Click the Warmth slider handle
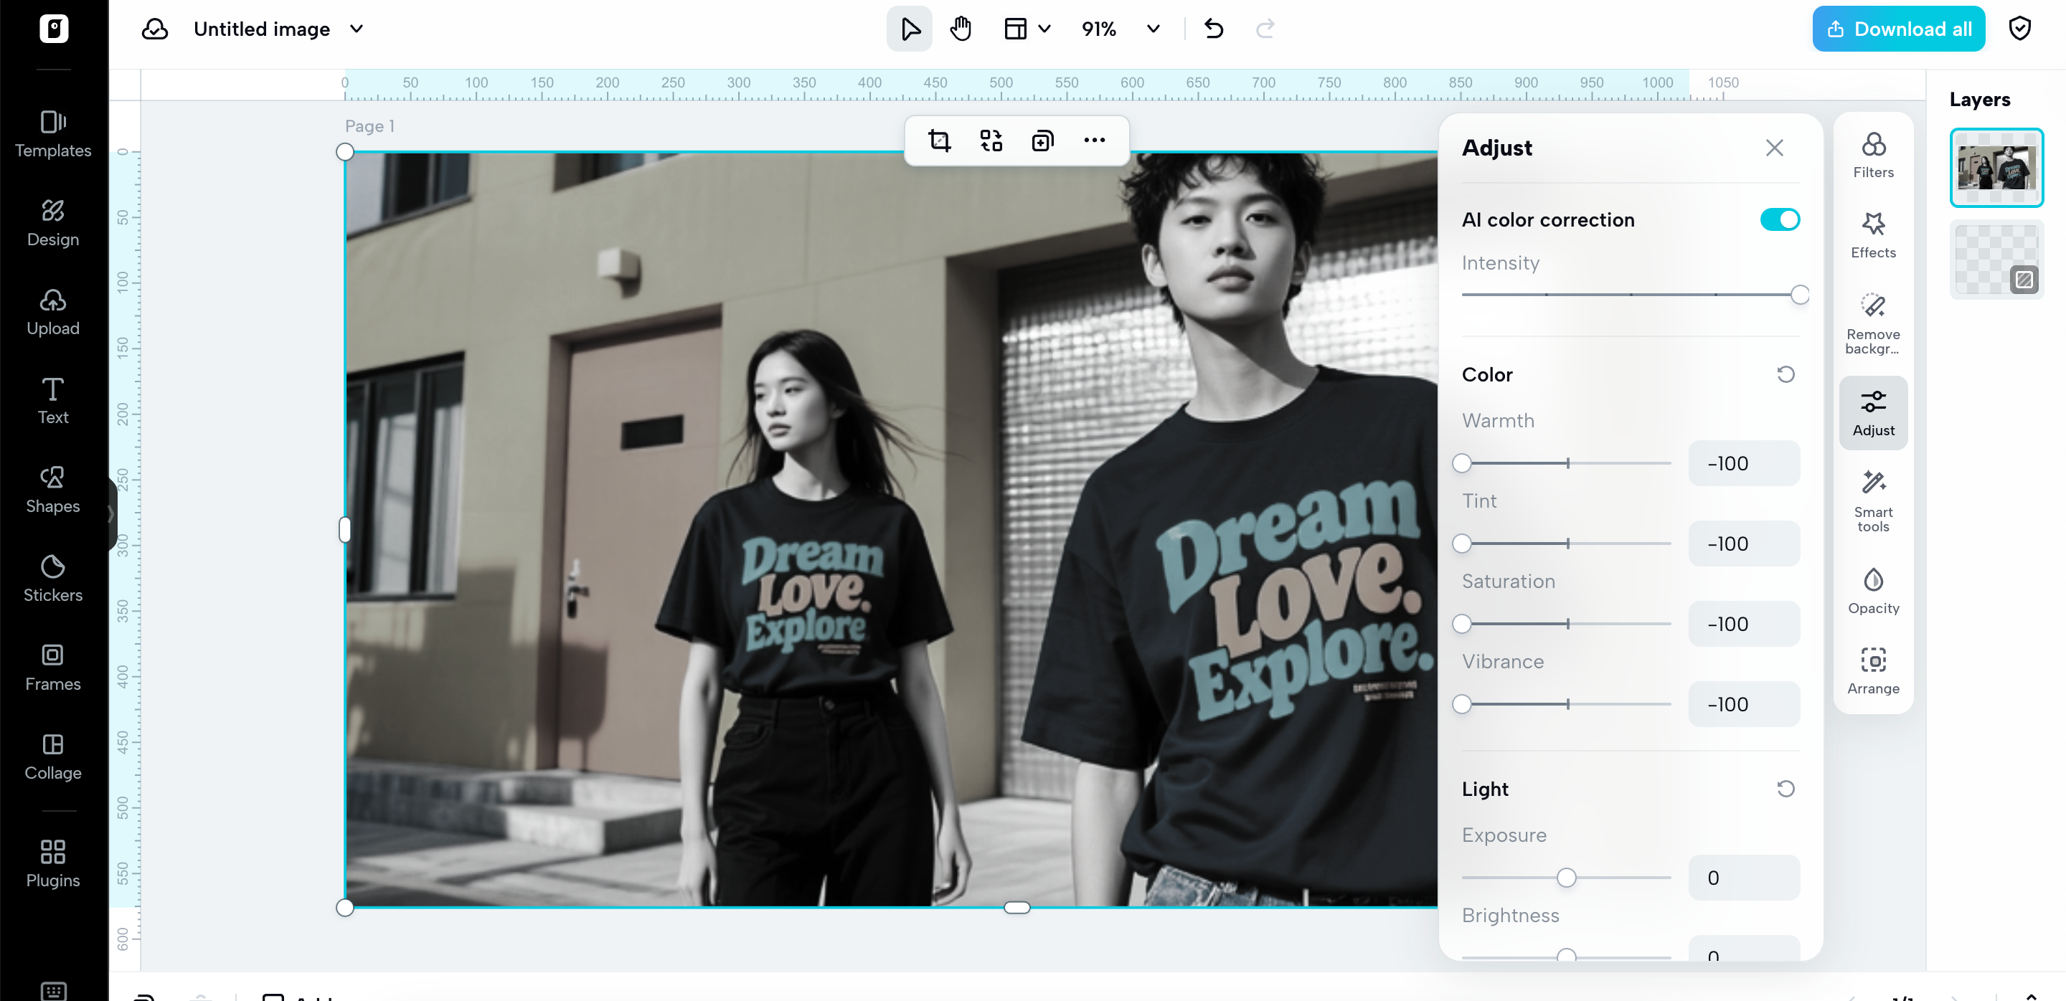 [x=1461, y=463]
